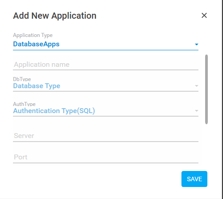Click the Application name field underline
The width and height of the screenshot is (223, 199).
pos(105,70)
